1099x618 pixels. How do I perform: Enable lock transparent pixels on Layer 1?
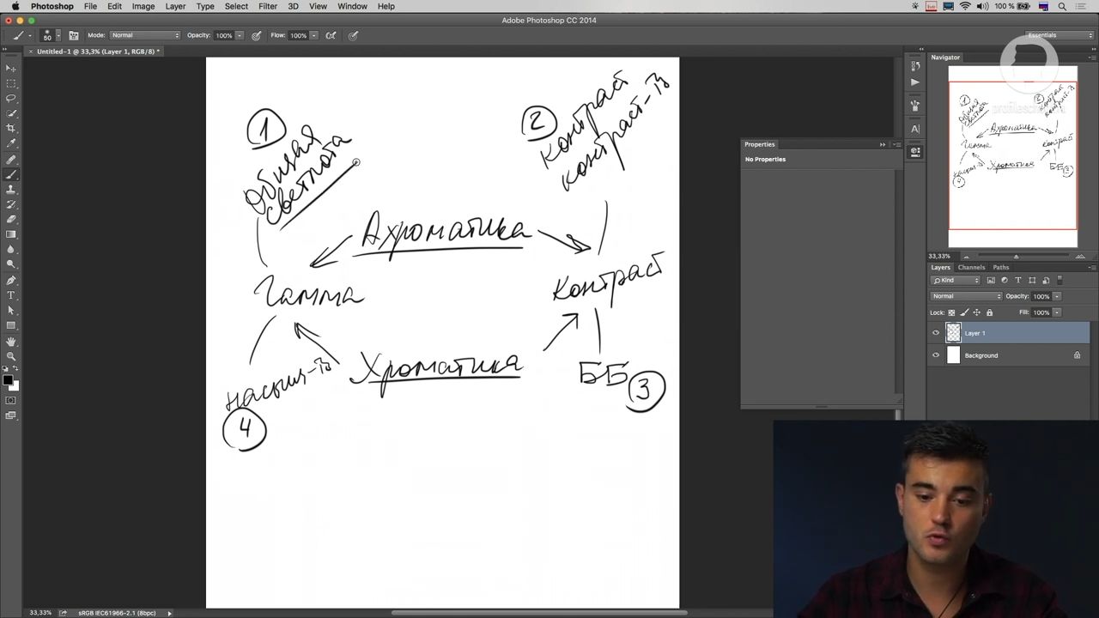(x=950, y=312)
